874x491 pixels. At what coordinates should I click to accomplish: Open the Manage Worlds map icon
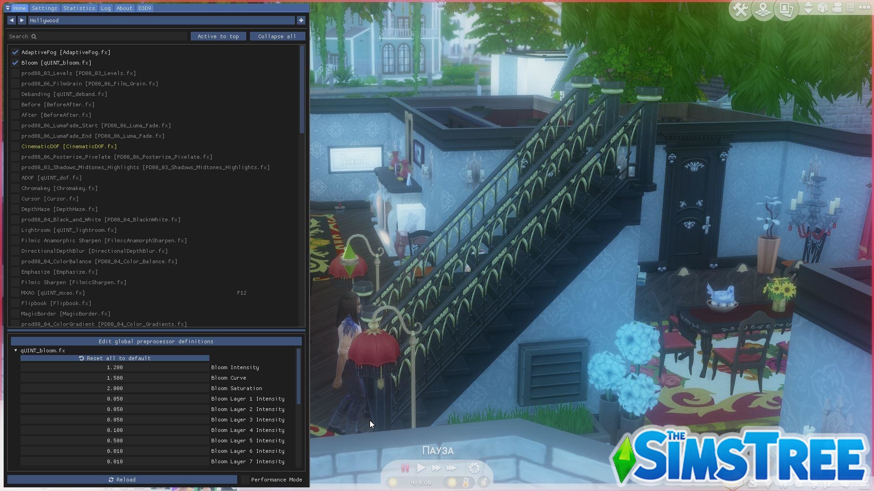763,10
